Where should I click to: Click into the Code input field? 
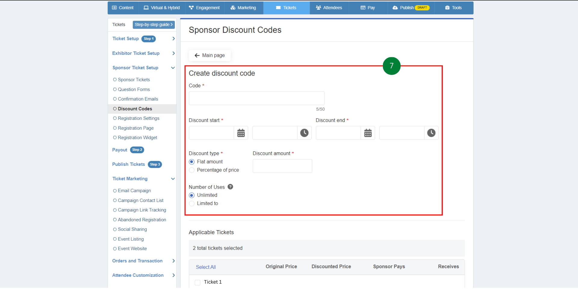click(x=257, y=98)
